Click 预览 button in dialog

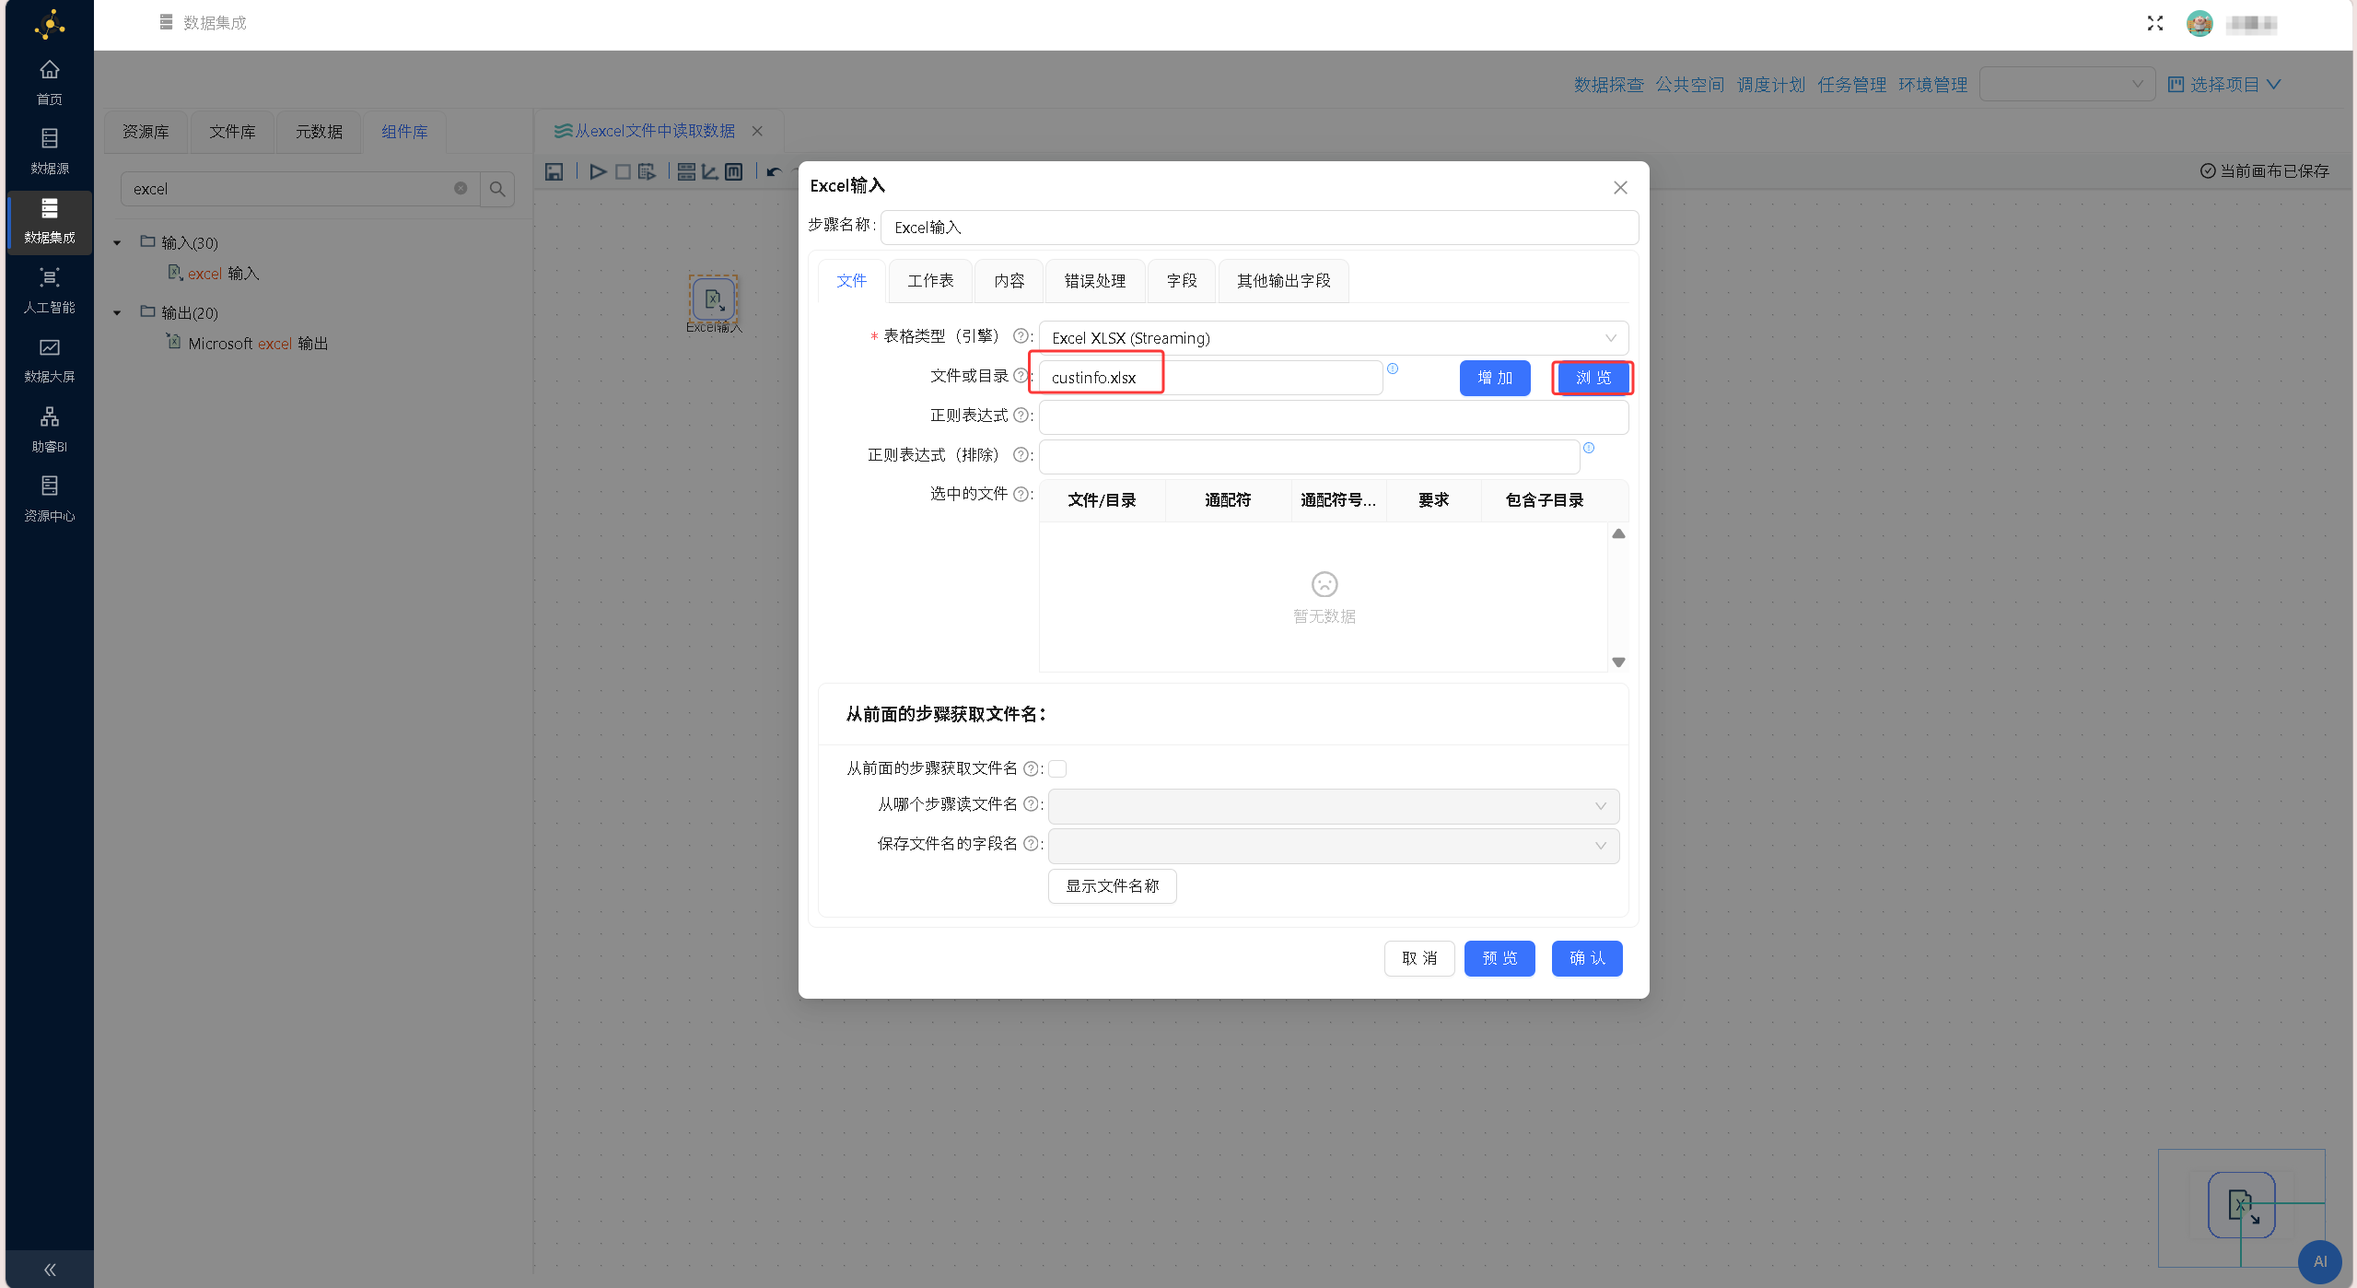point(1499,958)
